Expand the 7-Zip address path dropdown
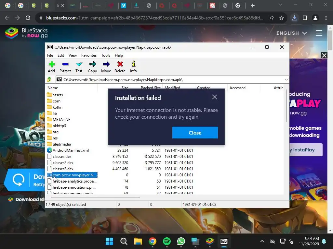The height and width of the screenshot is (249, 333). pos(286,80)
